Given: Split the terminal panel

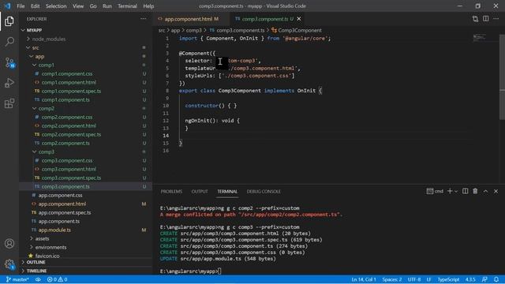Looking at the screenshot, I should (x=465, y=191).
